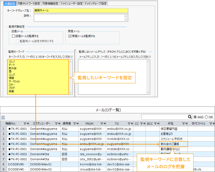The width and height of the screenshot is (215, 172).
Task: Click the 説明 field scroll-down arrow
Action: coord(126,20)
